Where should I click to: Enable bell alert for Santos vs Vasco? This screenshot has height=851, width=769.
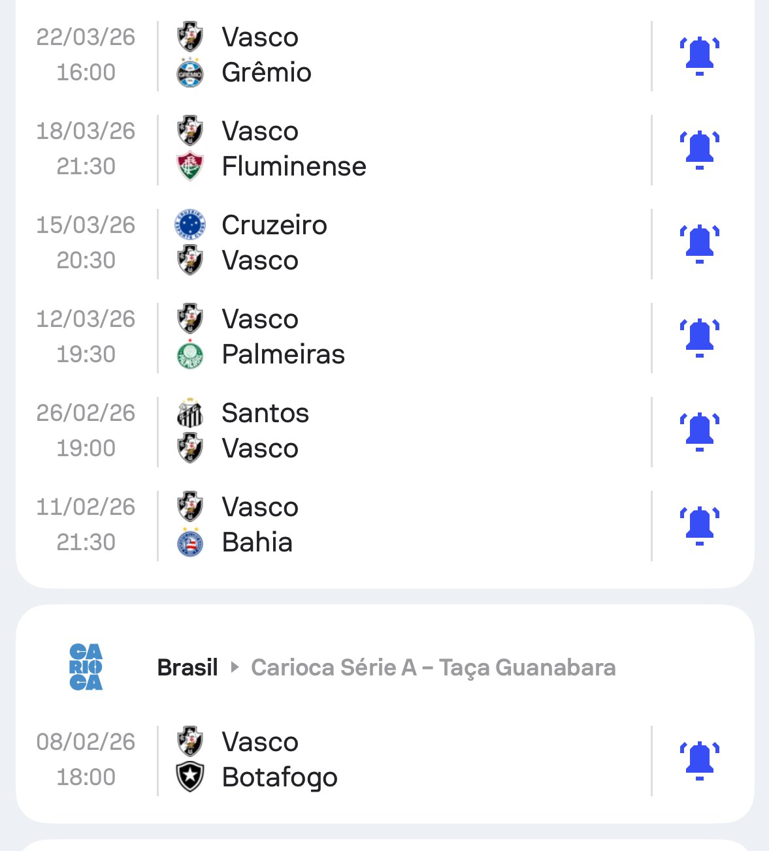click(x=699, y=431)
